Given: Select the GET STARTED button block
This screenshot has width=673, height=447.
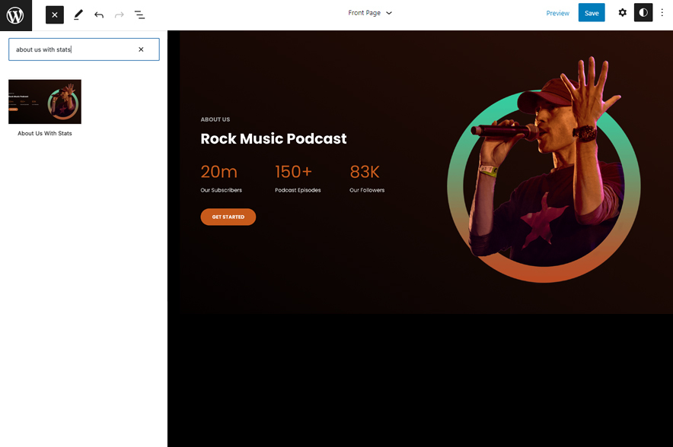Looking at the screenshot, I should click(x=228, y=217).
